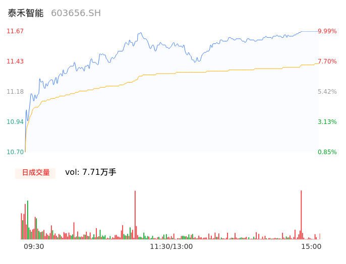Pick the 10.94 green price label
The image size is (346, 264).
pos(15,122)
